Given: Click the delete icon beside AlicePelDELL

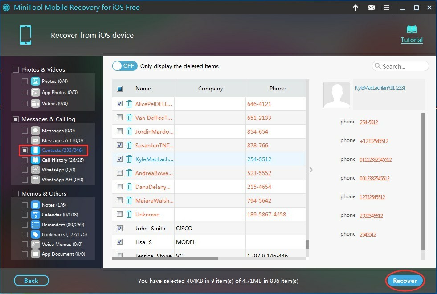Looking at the screenshot, I should point(129,104).
